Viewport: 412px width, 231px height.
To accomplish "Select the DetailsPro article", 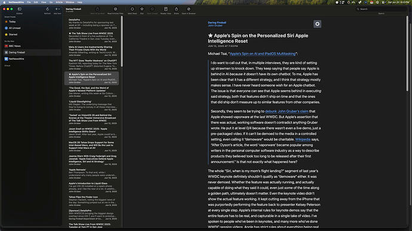I will coord(91,23).
